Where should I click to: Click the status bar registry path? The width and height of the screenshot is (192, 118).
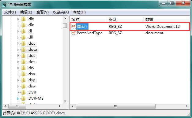(34, 113)
